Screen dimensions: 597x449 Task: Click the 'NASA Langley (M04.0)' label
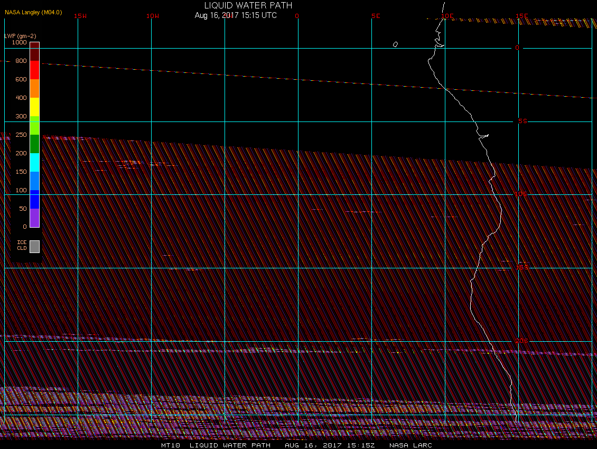[x=33, y=12]
